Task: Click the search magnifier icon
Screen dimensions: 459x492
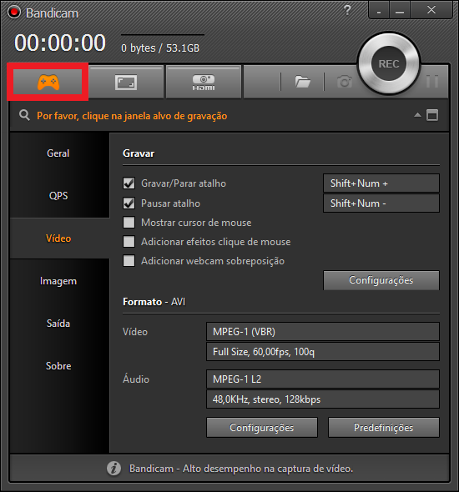Action: click(x=24, y=115)
